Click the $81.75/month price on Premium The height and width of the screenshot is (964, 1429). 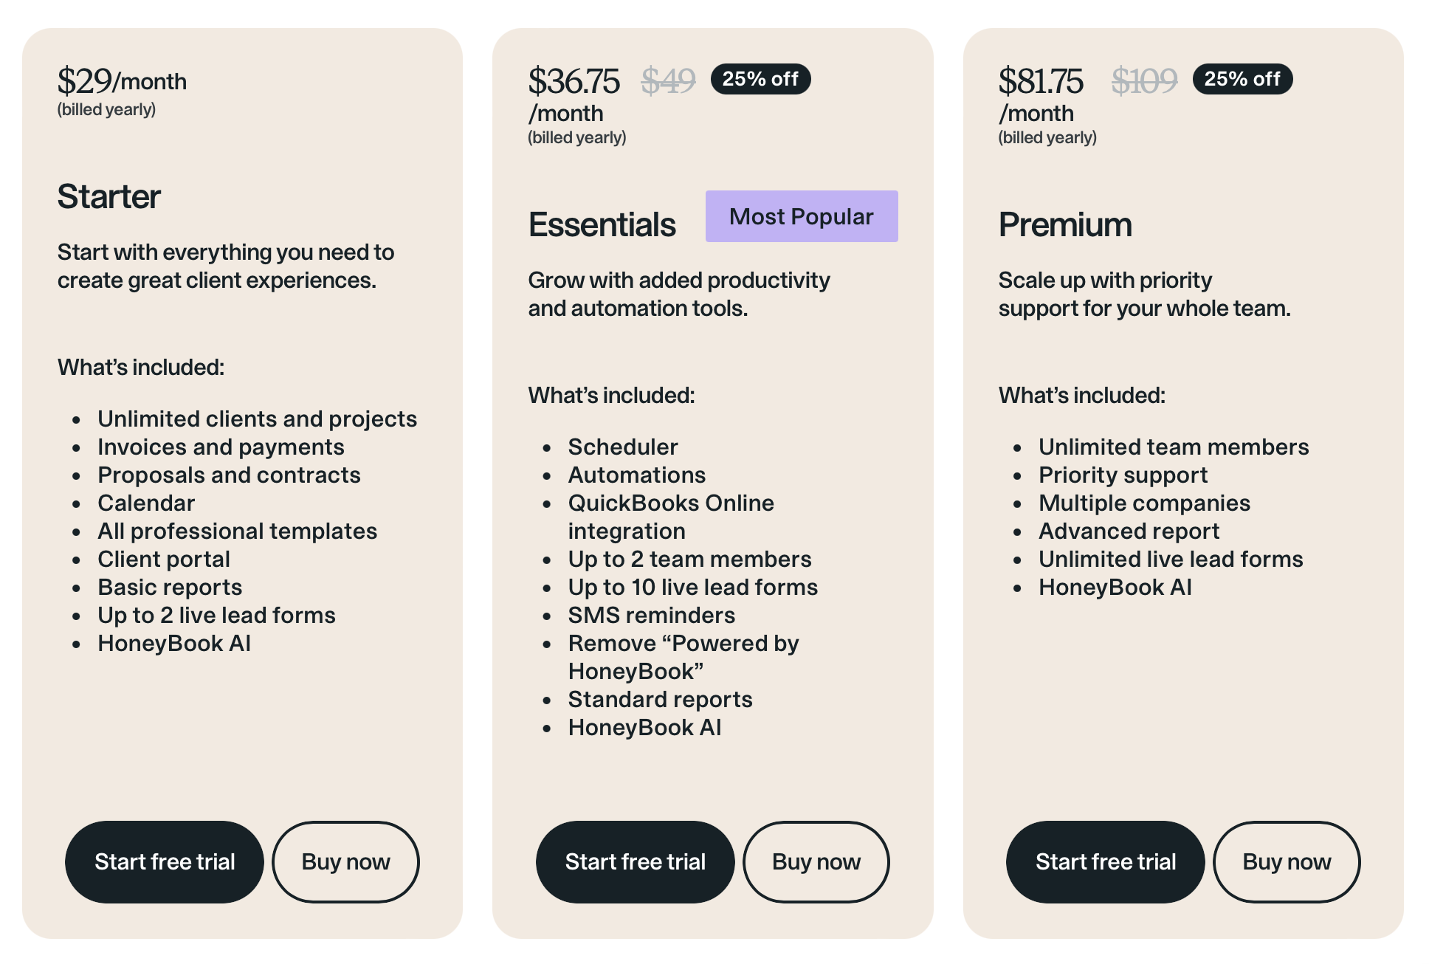tap(1041, 81)
